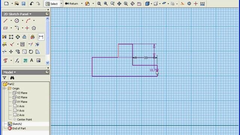This screenshot has width=240, height=135.
Task: Open the New document dropdown arrow
Action: [12, 4]
